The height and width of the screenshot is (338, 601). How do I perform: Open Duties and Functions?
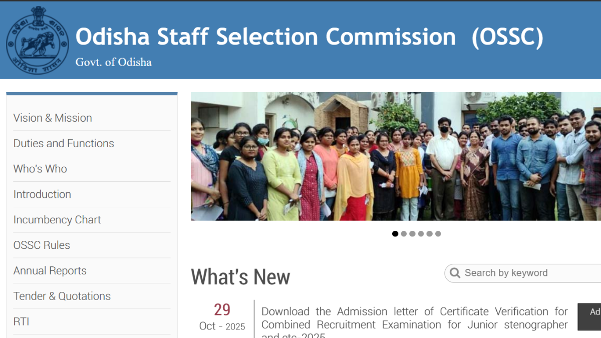[x=64, y=143]
